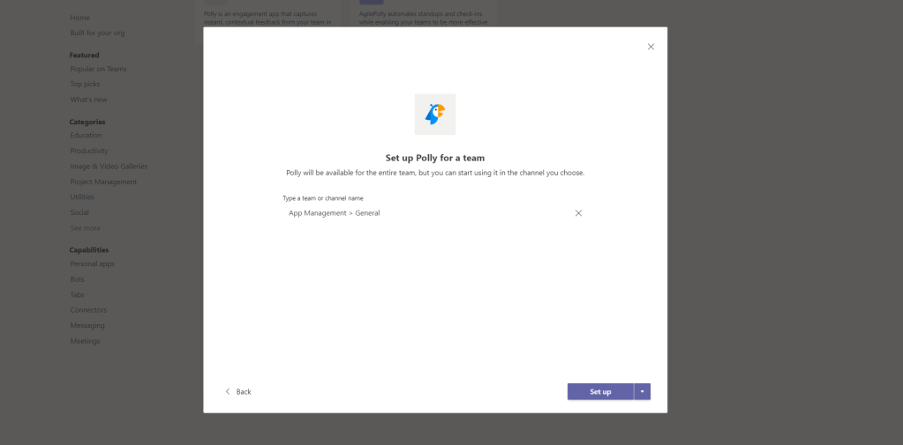
Task: Select Project Management category
Action: (x=103, y=182)
